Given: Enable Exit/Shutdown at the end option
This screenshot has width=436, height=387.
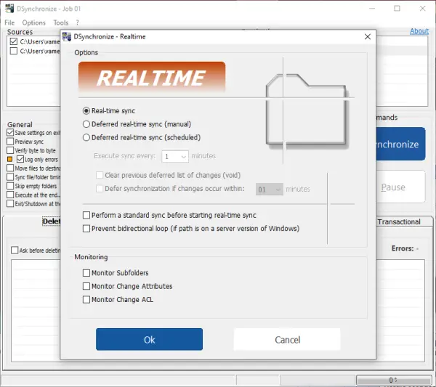Looking at the screenshot, I should tap(10, 204).
